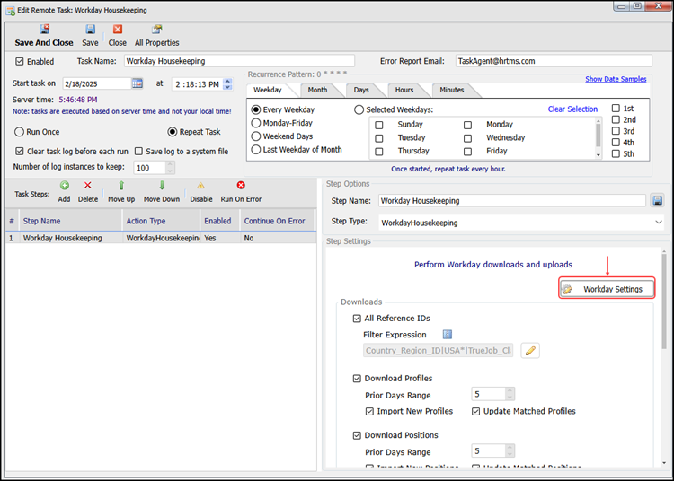
Task: Select the Repeat Task radio option
Action: click(x=173, y=132)
